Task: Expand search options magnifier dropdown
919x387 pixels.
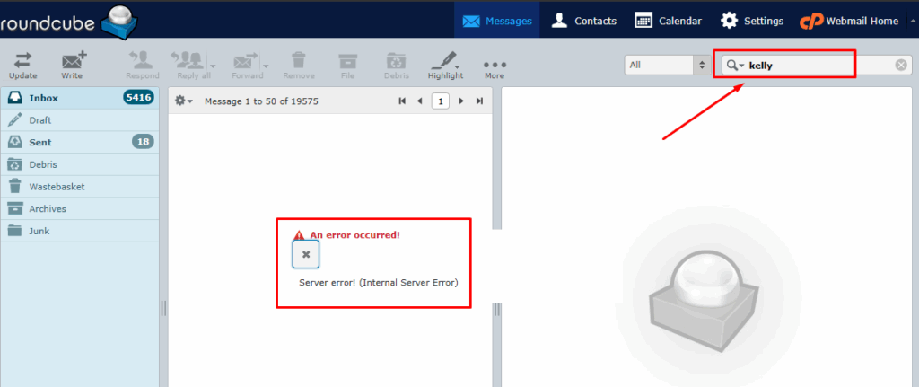Action: point(735,65)
